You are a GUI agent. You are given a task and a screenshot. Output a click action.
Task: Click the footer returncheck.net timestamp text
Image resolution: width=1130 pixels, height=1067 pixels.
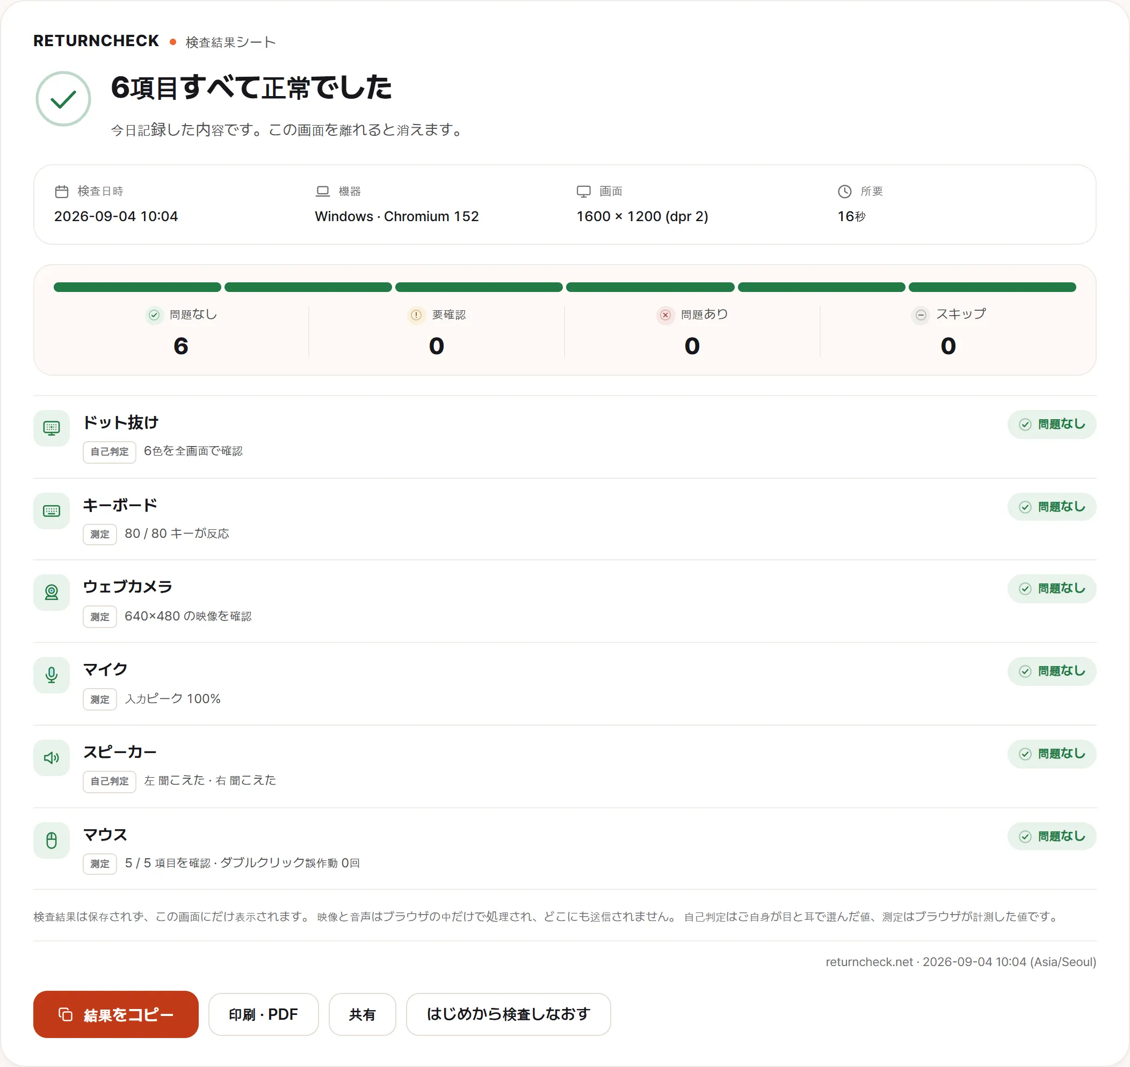click(x=961, y=962)
